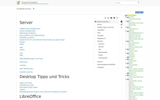Screen dimensions: 160x100
Task: Collapse the server tree node
Action: pos(126,79)
